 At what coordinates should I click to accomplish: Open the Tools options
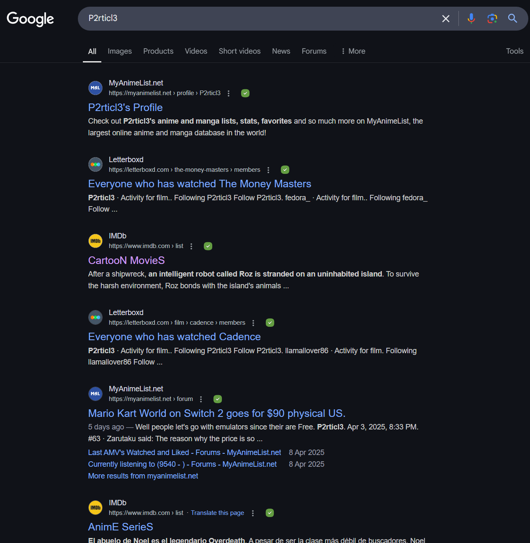tap(515, 51)
